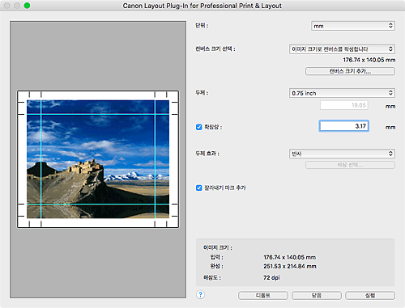The width and height of the screenshot is (405, 308).
Task: Click the 실행 button
Action: [x=370, y=296]
